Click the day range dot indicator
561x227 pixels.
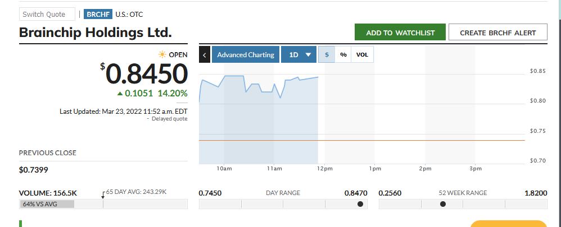[x=360, y=204]
